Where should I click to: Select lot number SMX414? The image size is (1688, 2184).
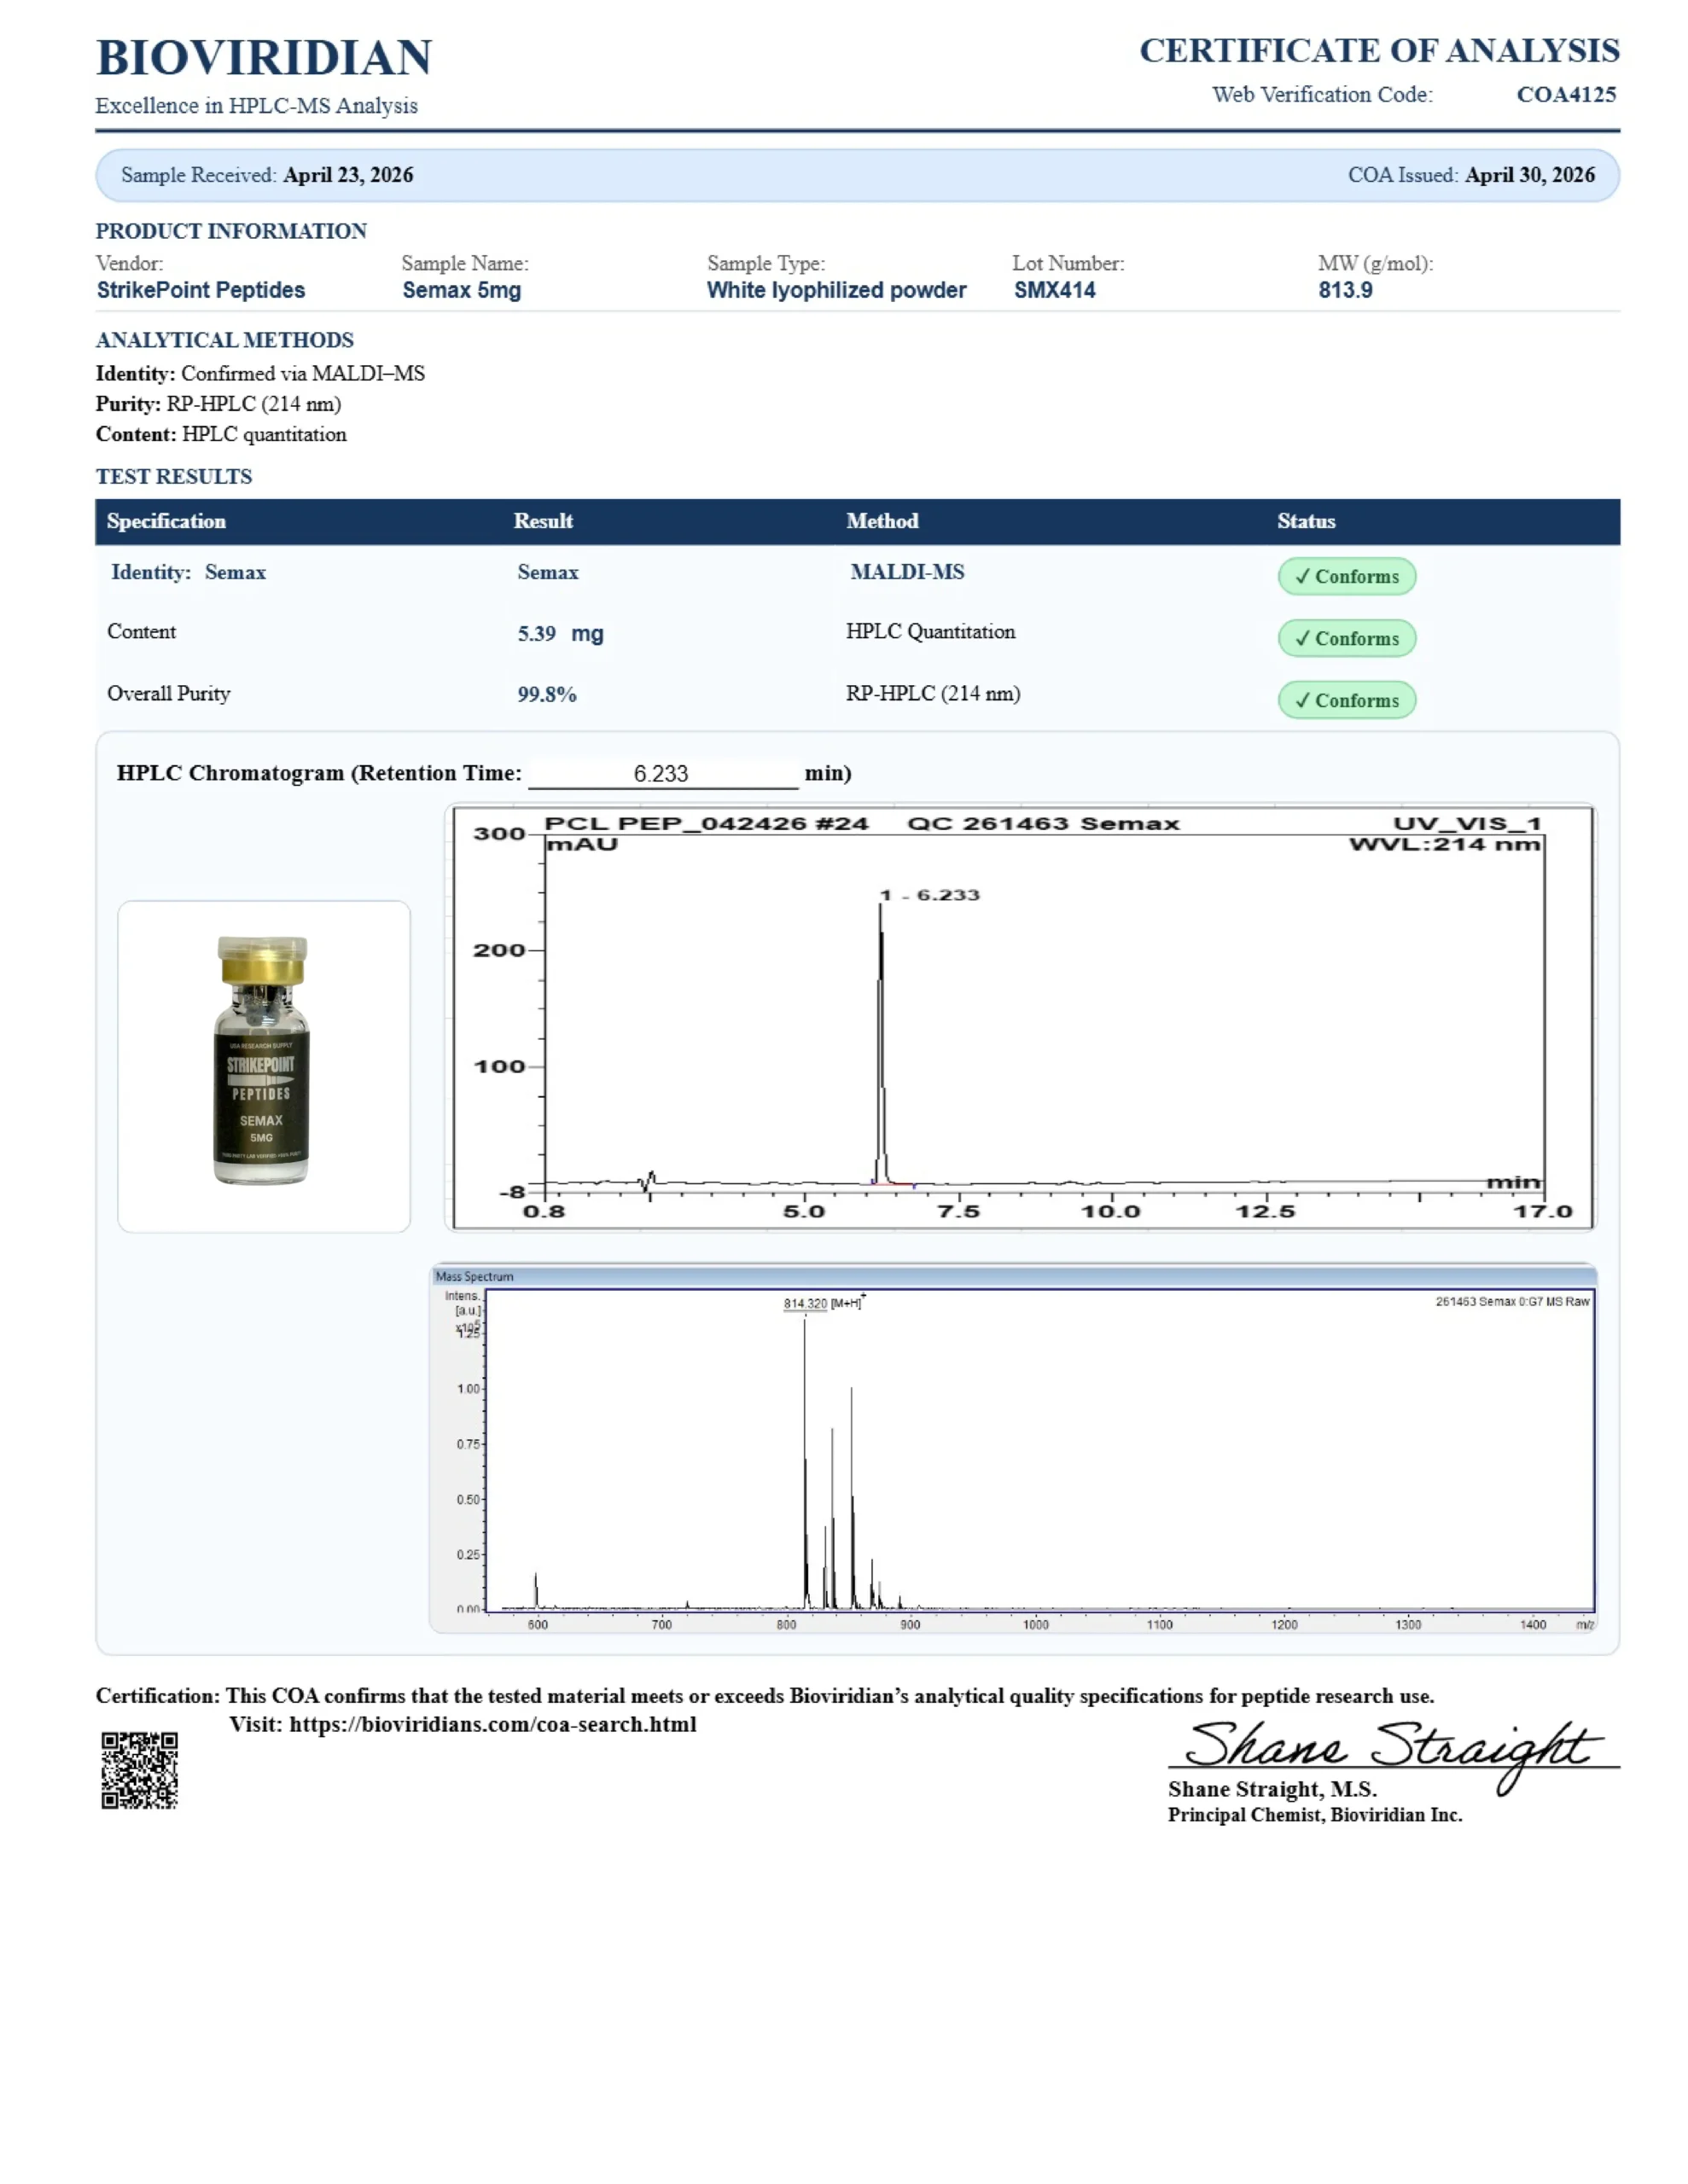[1055, 290]
